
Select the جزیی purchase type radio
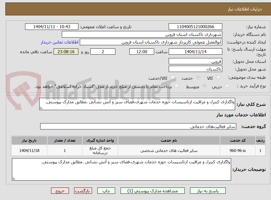coord(227,86)
